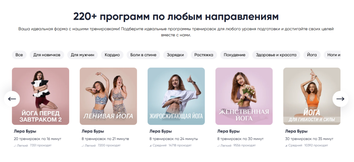The height and width of the screenshot is (162, 354).
Task: Filter programs by Похудение
Action: pos(235,55)
